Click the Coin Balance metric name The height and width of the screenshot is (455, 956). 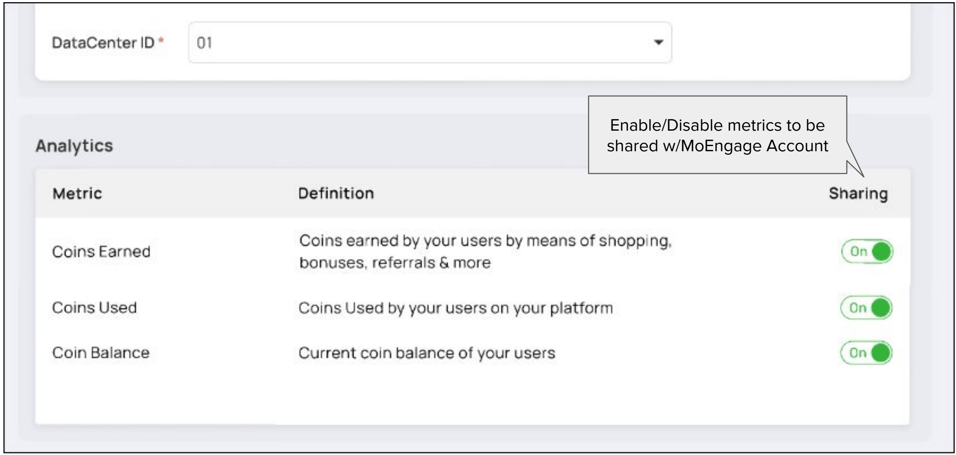[101, 353]
